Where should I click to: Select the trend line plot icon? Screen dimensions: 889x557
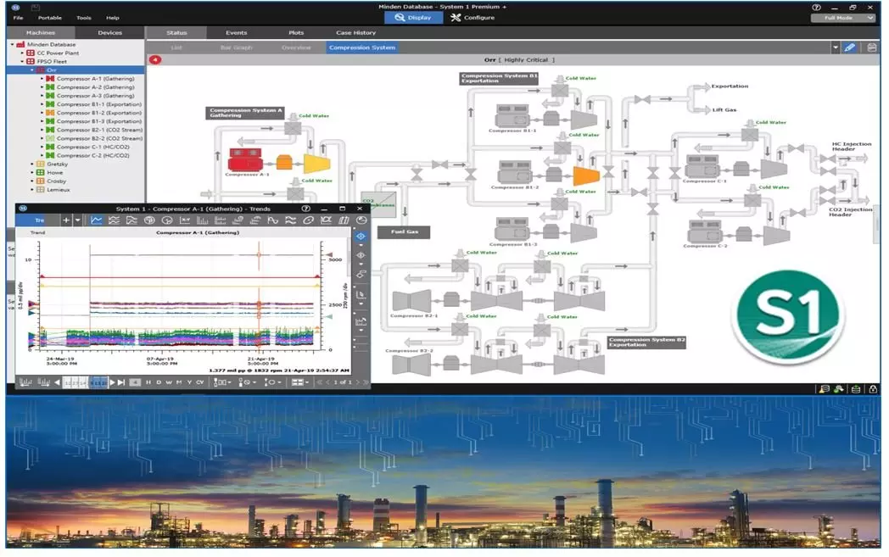(96, 220)
